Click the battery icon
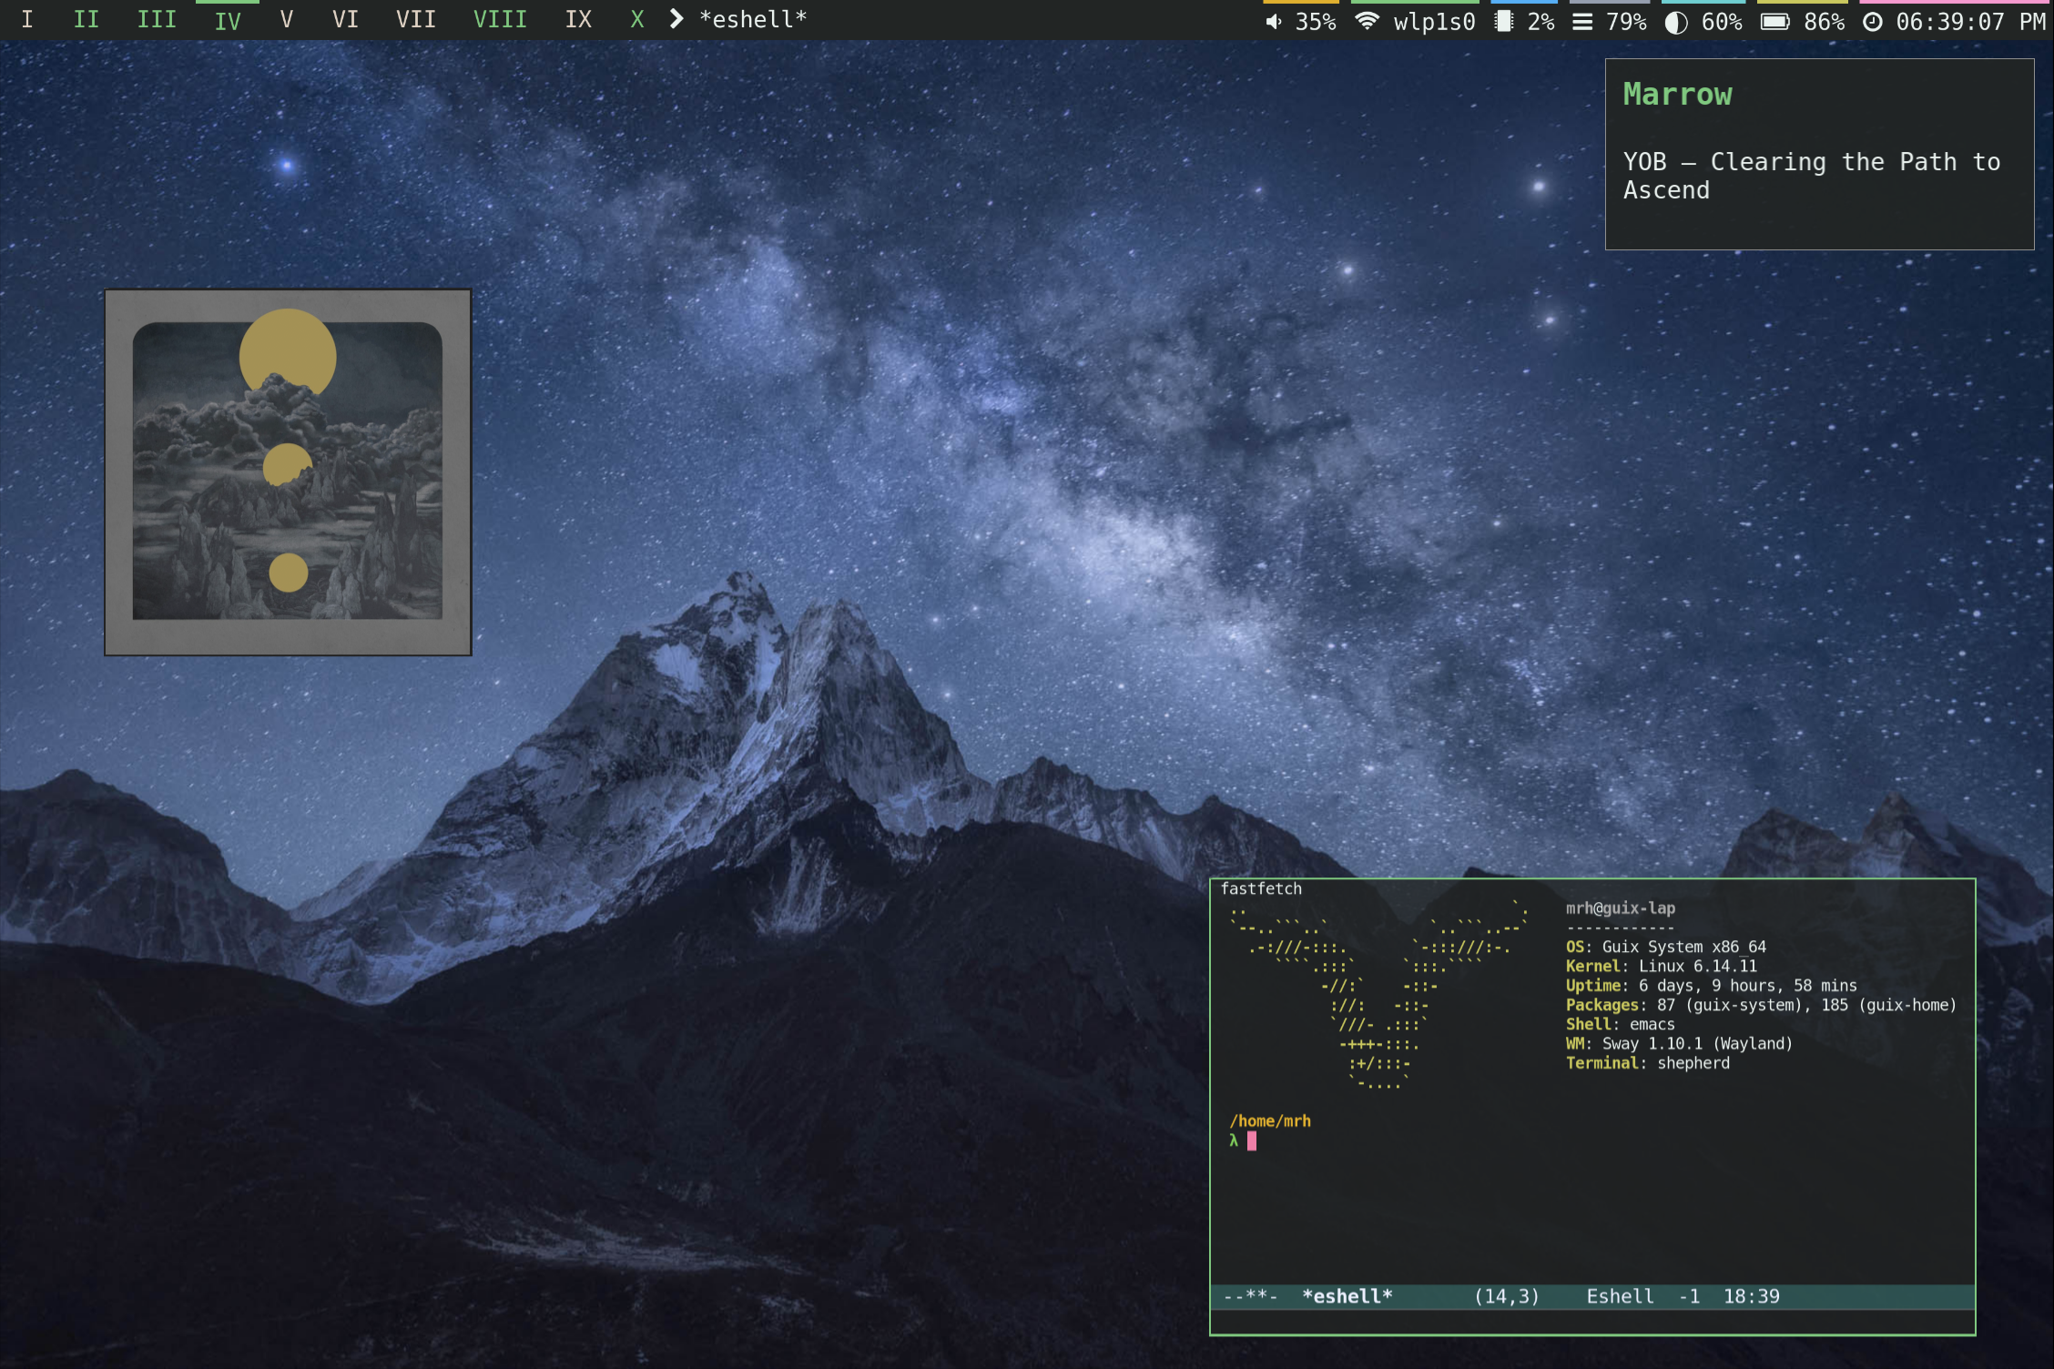The image size is (2054, 1369). coord(1774,22)
